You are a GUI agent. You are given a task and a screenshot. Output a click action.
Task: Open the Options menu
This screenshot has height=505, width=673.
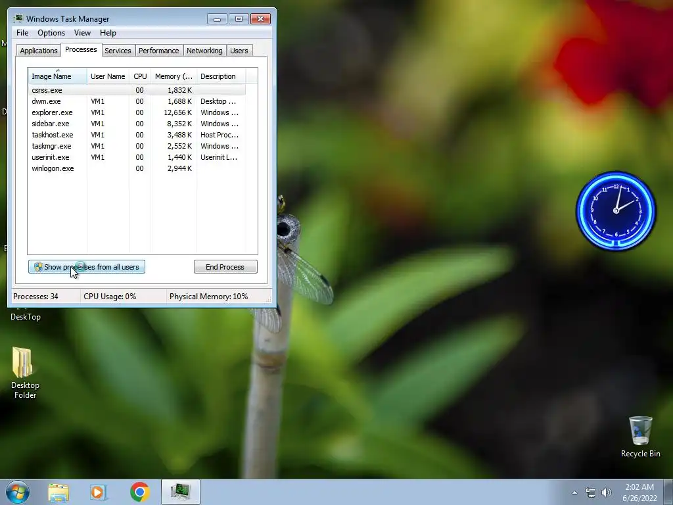[51, 33]
